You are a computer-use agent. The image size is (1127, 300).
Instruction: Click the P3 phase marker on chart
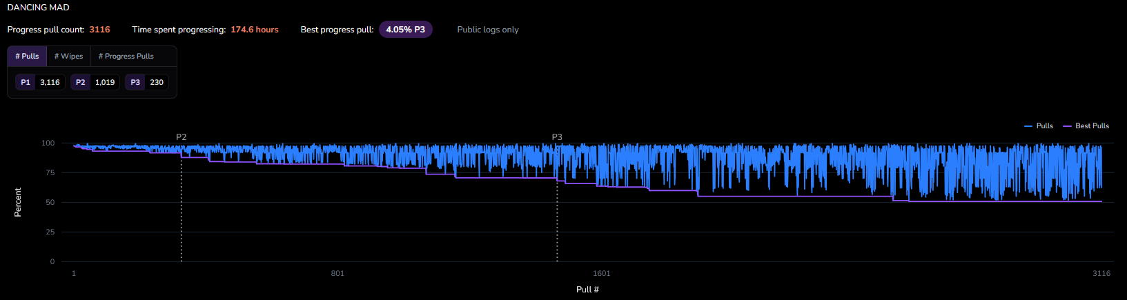[x=557, y=137]
